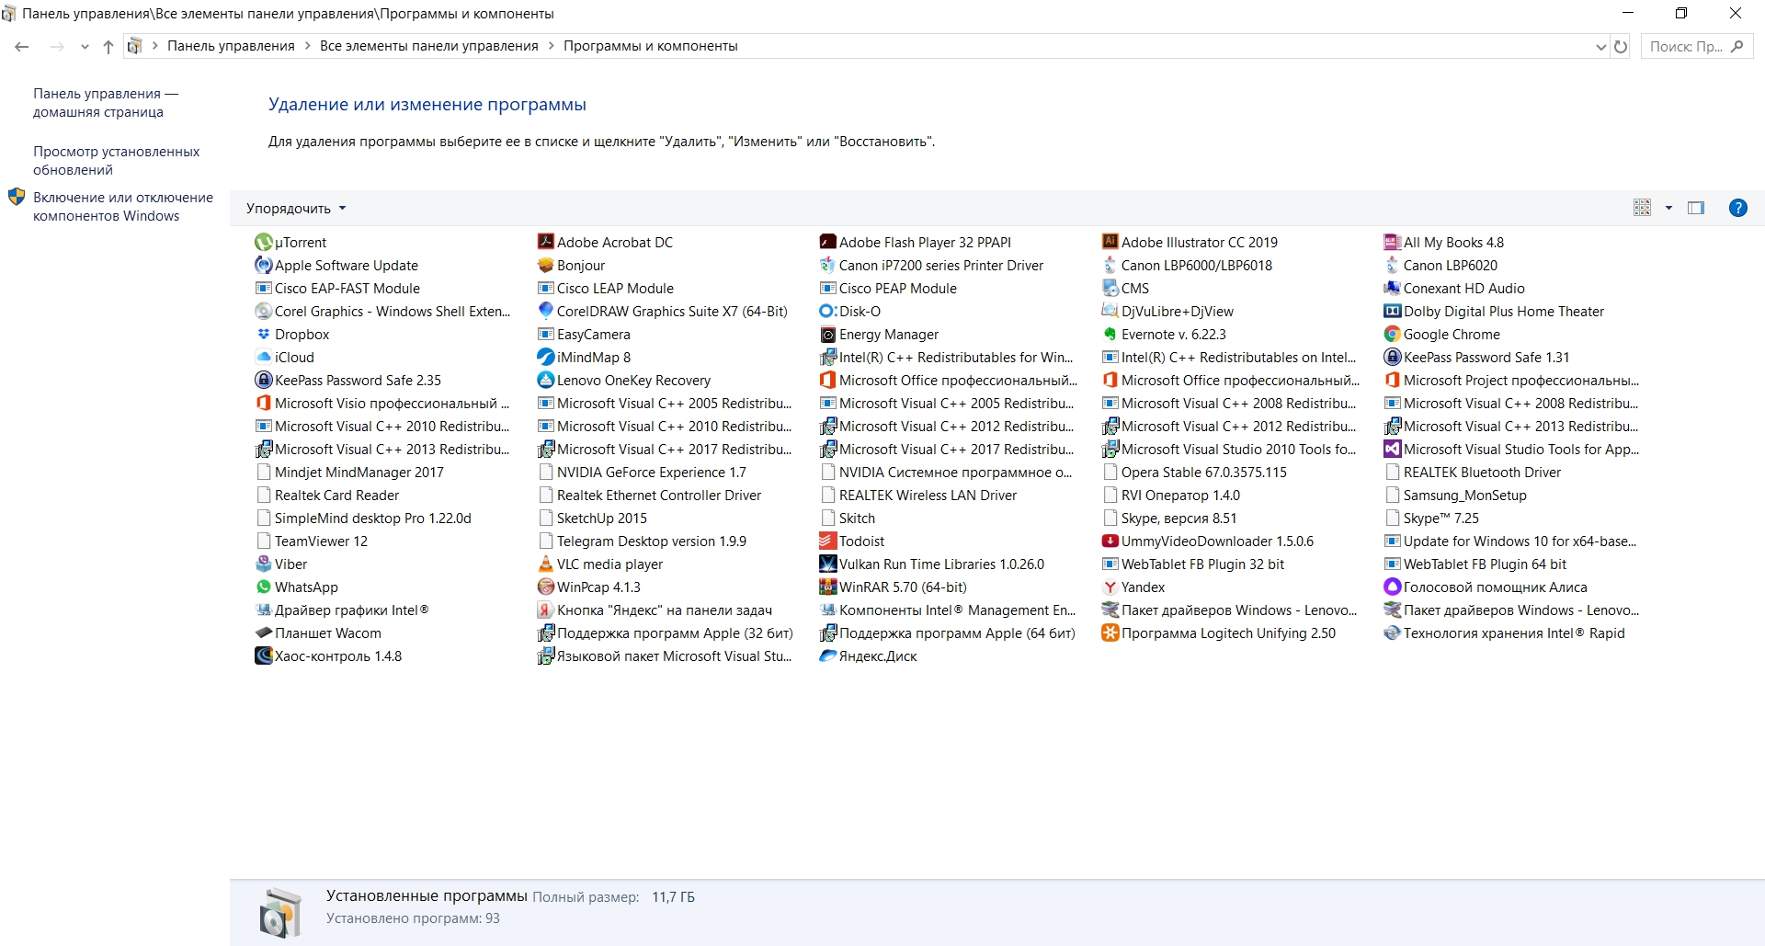Image resolution: width=1765 pixels, height=946 pixels.
Task: Select Microsoft Visio профессиональный entry
Action: pyautogui.click(x=382, y=404)
